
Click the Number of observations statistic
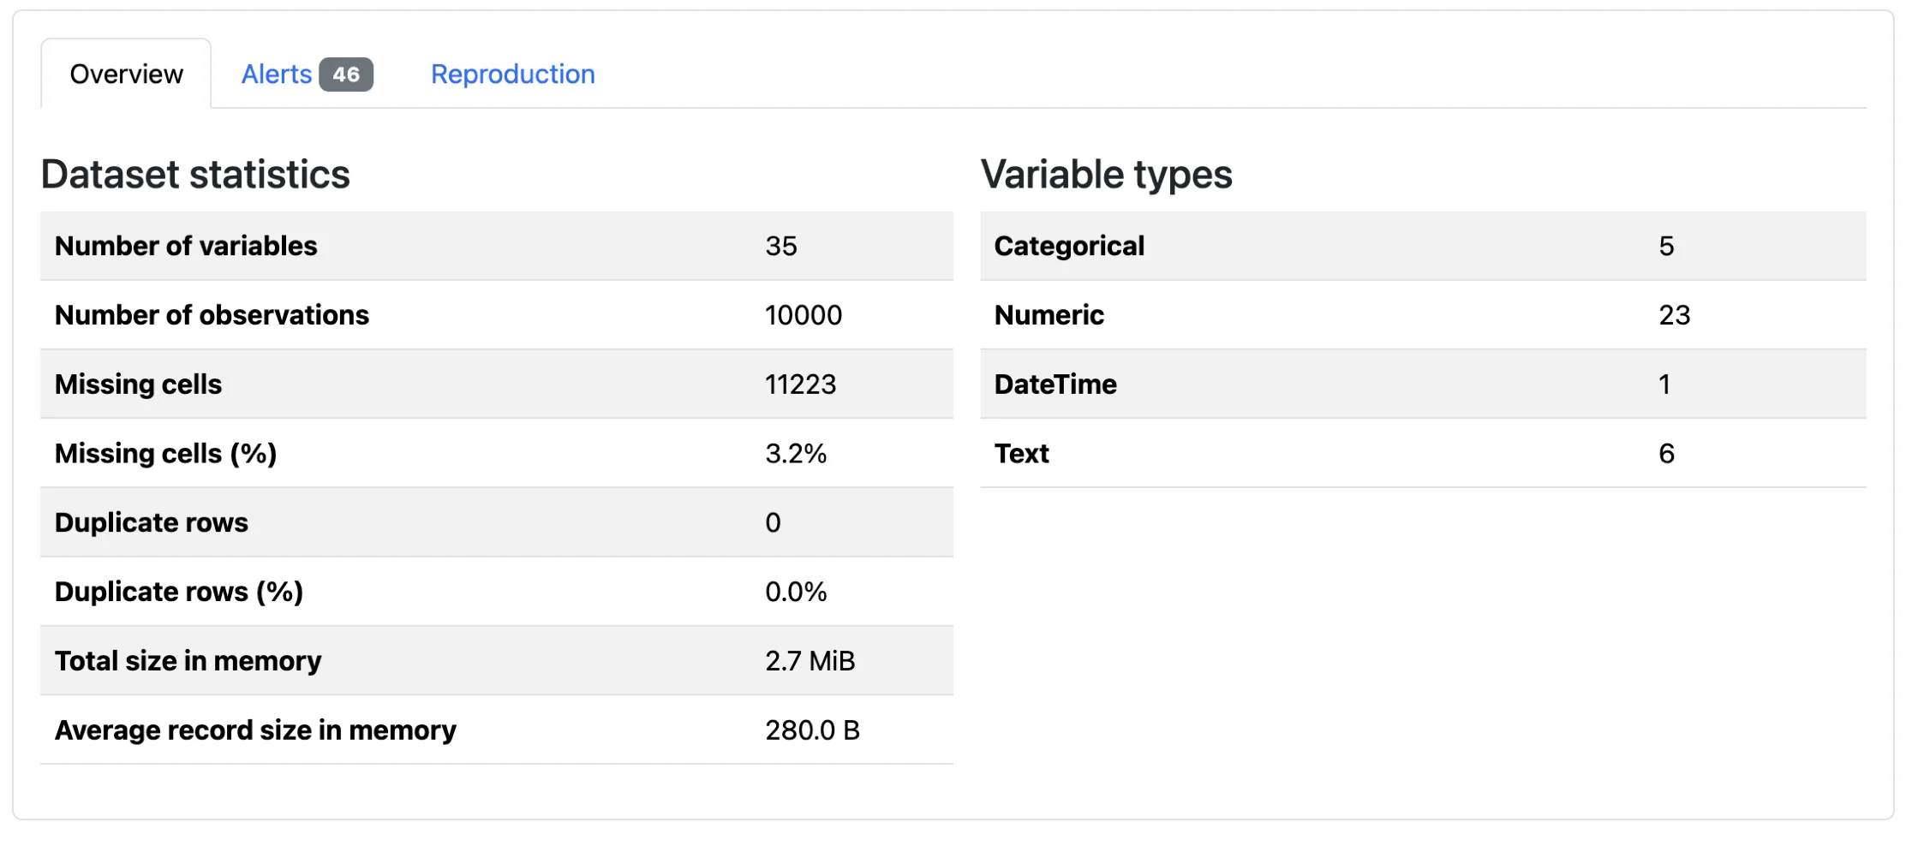tap(497, 315)
